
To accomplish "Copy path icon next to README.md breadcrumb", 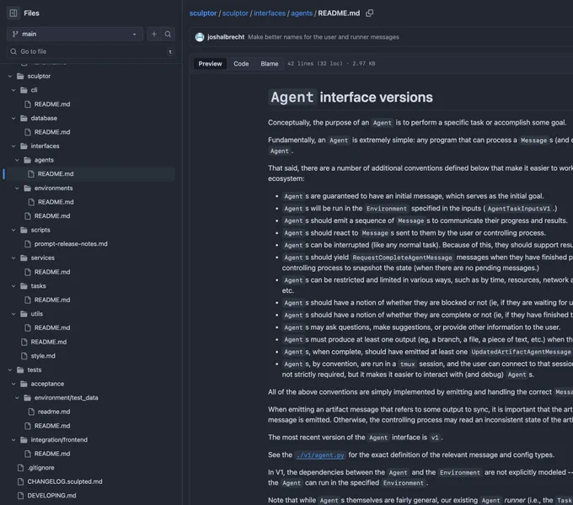I will tap(369, 13).
